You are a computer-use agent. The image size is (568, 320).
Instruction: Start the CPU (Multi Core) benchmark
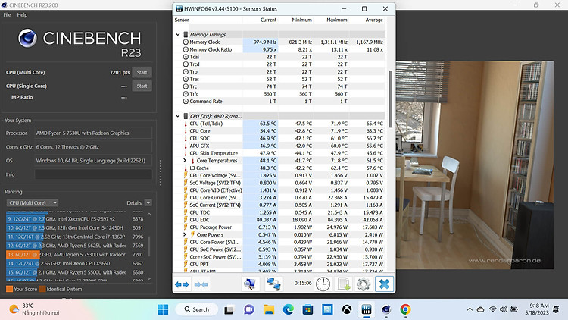[x=142, y=72]
